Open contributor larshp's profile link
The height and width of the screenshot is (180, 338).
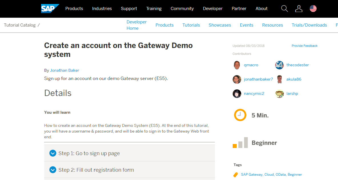(292, 93)
